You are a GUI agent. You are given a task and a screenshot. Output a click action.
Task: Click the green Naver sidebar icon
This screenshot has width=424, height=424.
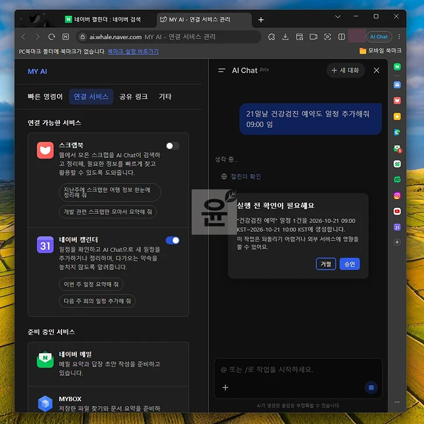coord(397,67)
